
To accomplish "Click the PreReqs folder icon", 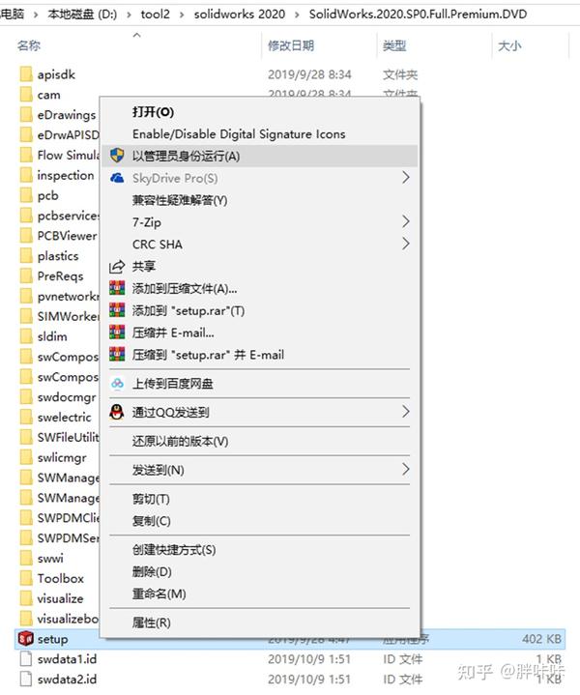I will (x=26, y=275).
